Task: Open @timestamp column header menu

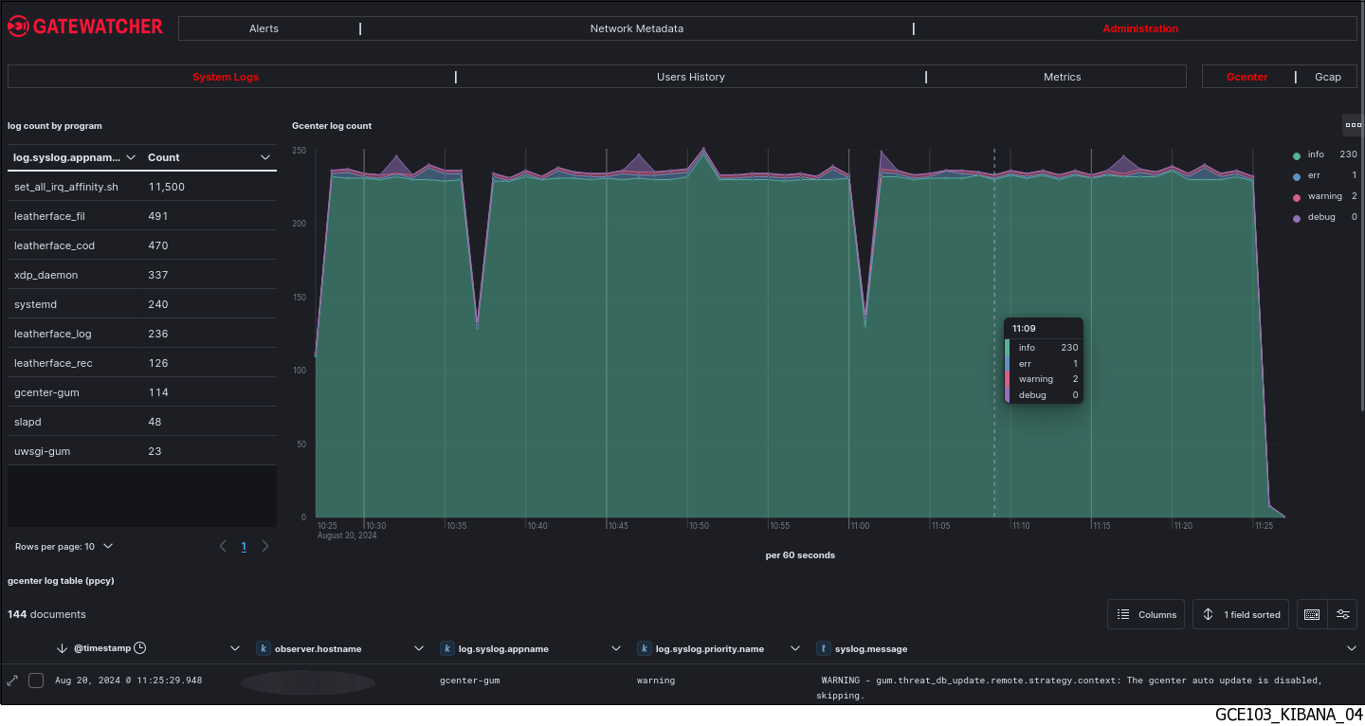Action: (x=236, y=648)
